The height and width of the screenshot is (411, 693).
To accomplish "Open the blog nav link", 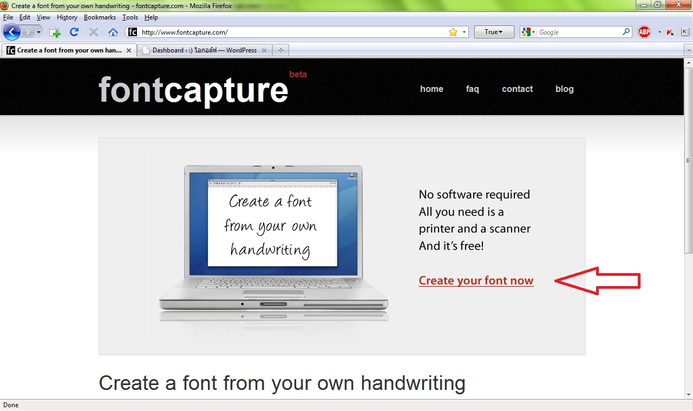I will tap(564, 89).
